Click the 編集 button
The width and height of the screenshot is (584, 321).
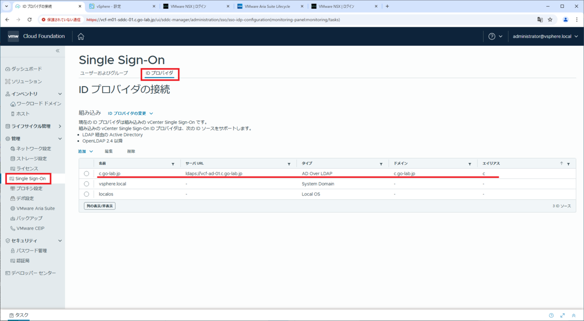[x=109, y=151]
